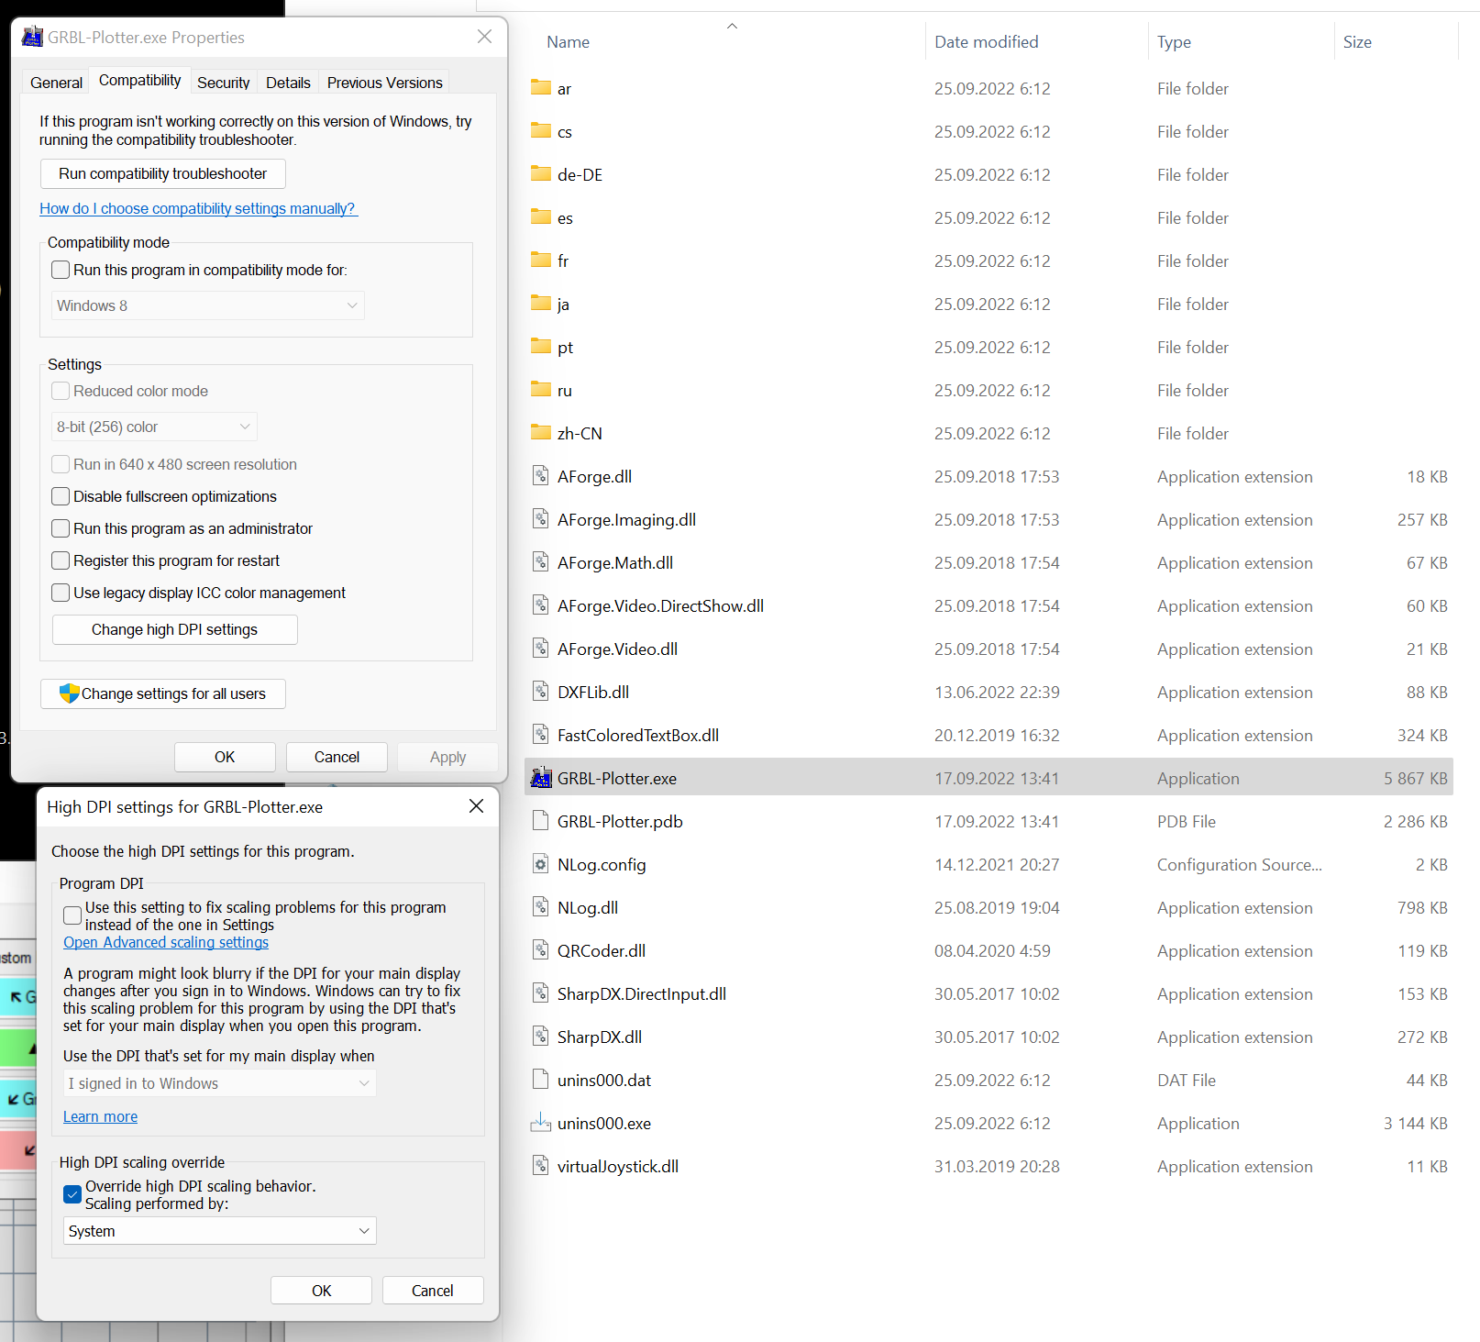
Task: Click the de-DE folder icon
Action: coord(541,174)
